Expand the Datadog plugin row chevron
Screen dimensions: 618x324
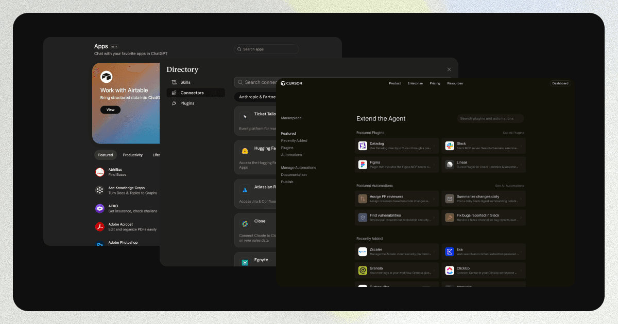tap(434, 146)
